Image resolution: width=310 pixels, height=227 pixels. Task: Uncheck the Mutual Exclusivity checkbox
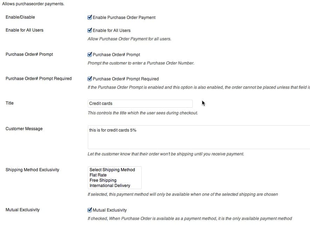click(x=90, y=210)
